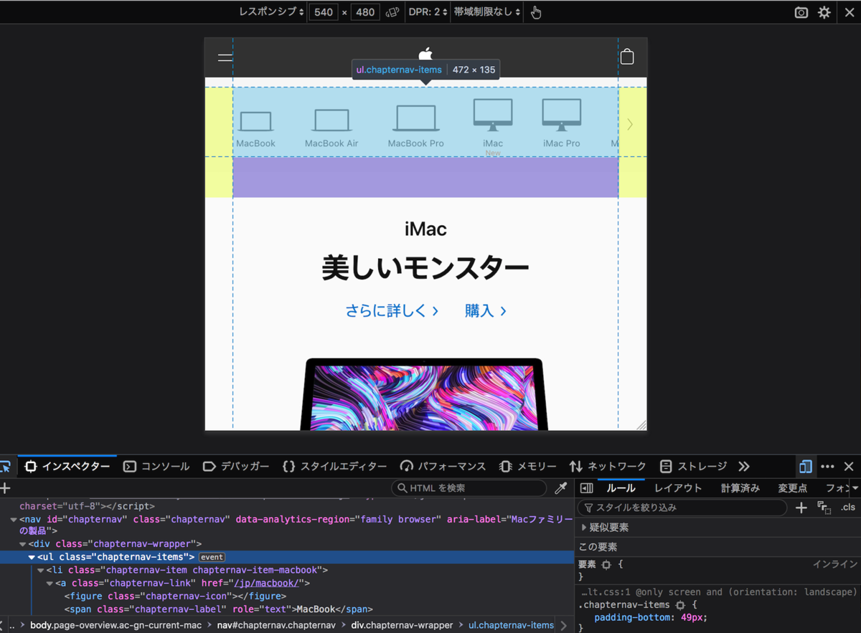Collapse the li chapternav-item-macbook node

point(41,570)
